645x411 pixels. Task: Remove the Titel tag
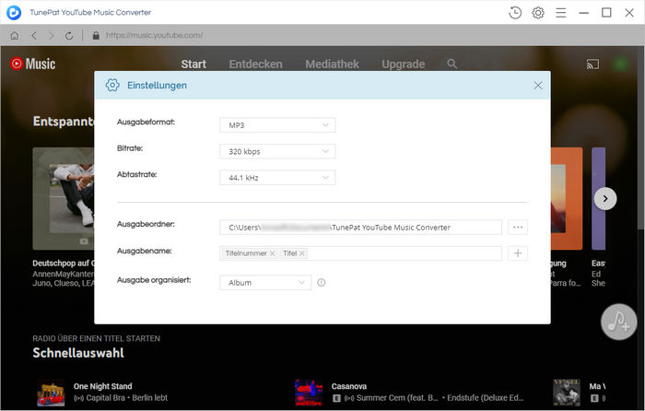(x=302, y=253)
